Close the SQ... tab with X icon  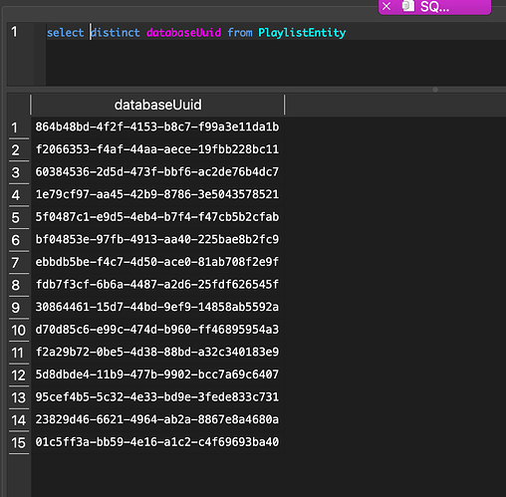pos(386,6)
